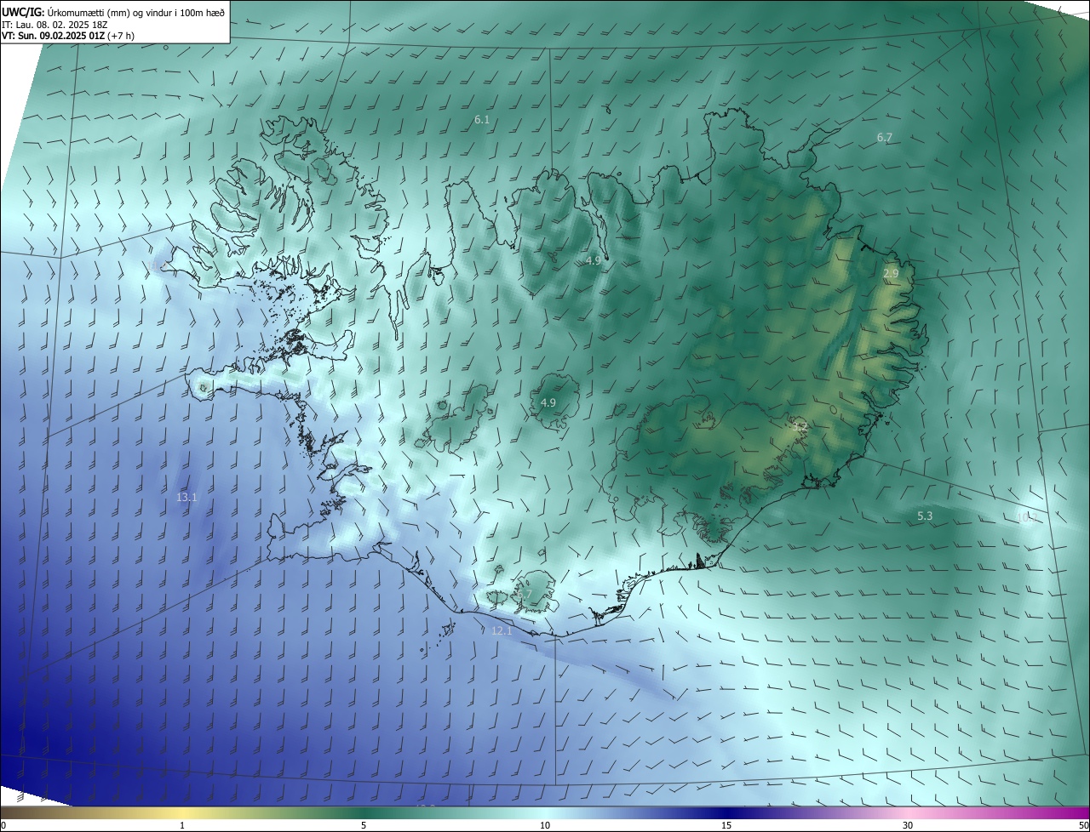Viewport: 1090px width, 832px height.
Task: Select the 6.7 value in the northeast
Action: 885,137
